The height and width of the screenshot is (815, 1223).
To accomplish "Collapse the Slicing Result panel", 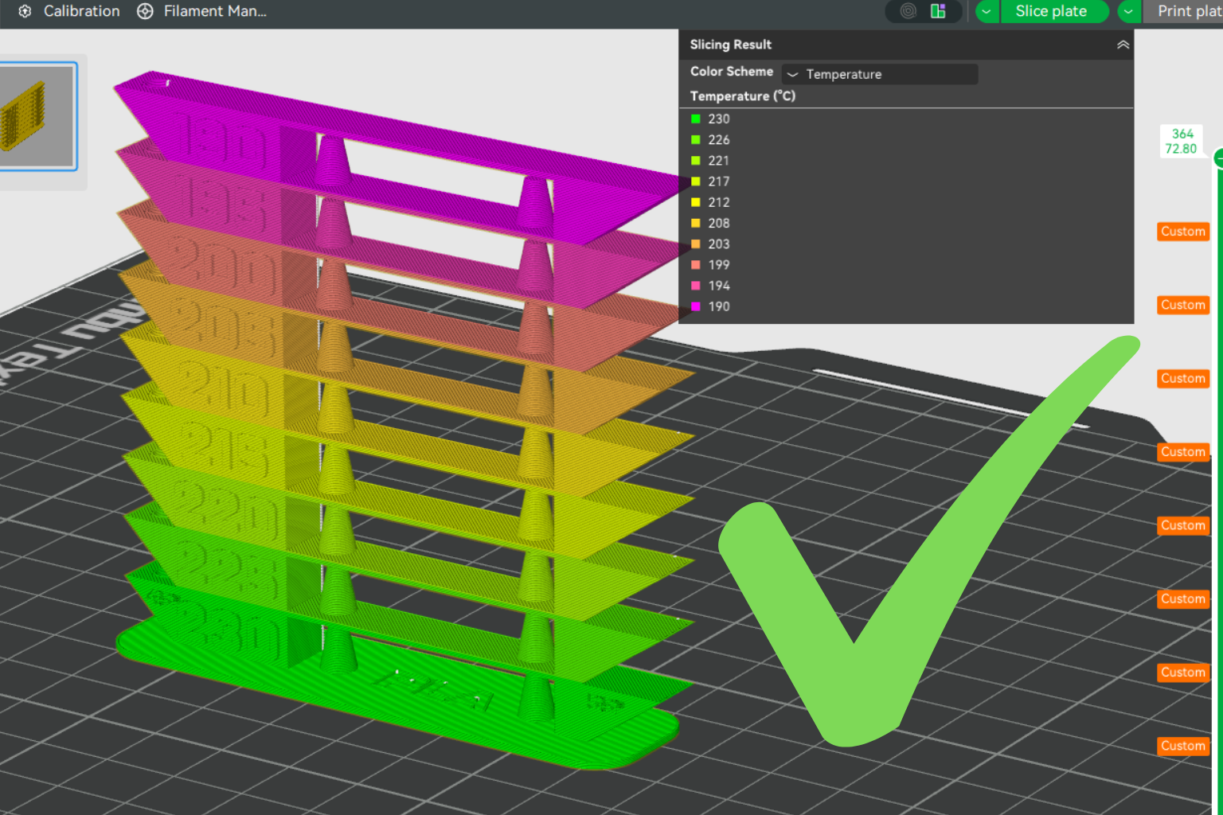I will (x=1123, y=45).
